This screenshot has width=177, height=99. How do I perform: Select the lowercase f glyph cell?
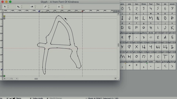[137, 28]
